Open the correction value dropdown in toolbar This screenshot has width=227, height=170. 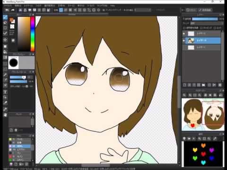coord(143,10)
